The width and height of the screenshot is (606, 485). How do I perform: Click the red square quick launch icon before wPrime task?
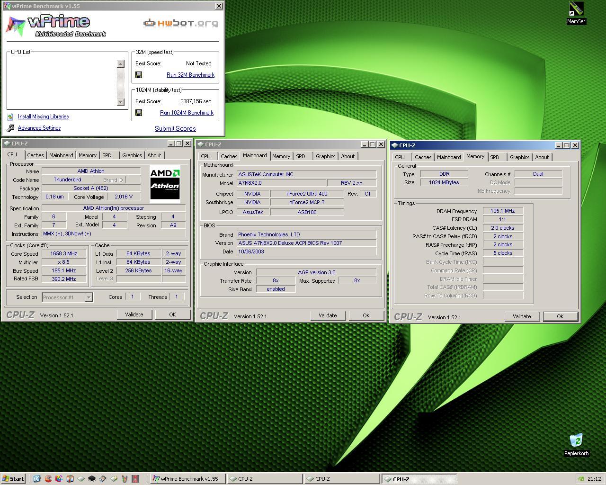135,479
